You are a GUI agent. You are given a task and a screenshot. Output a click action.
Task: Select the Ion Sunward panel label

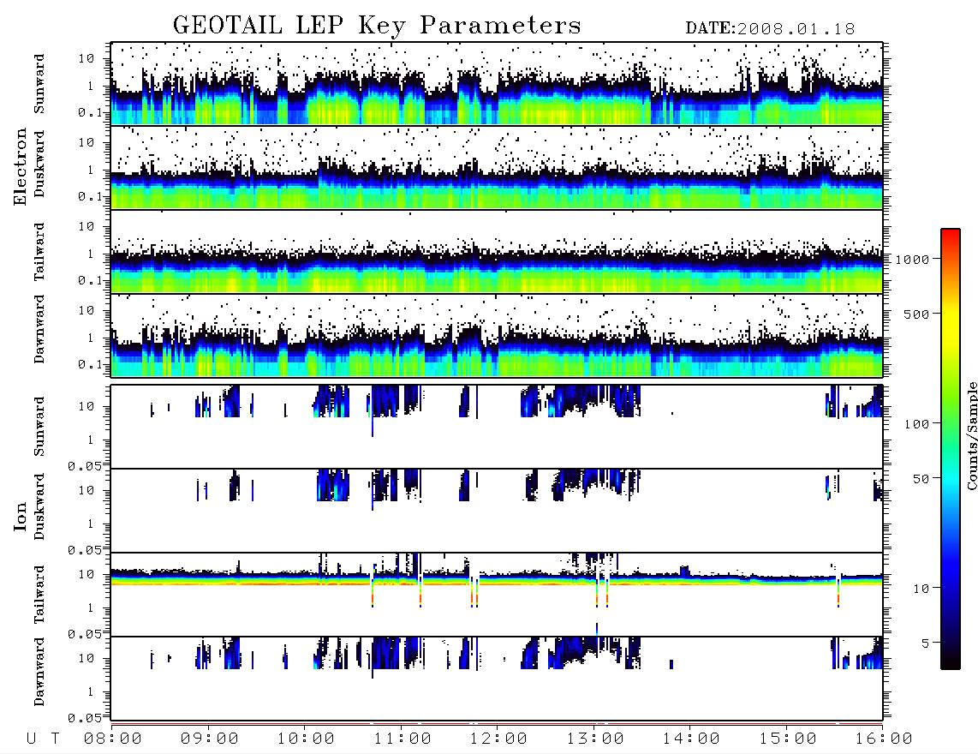[39, 426]
